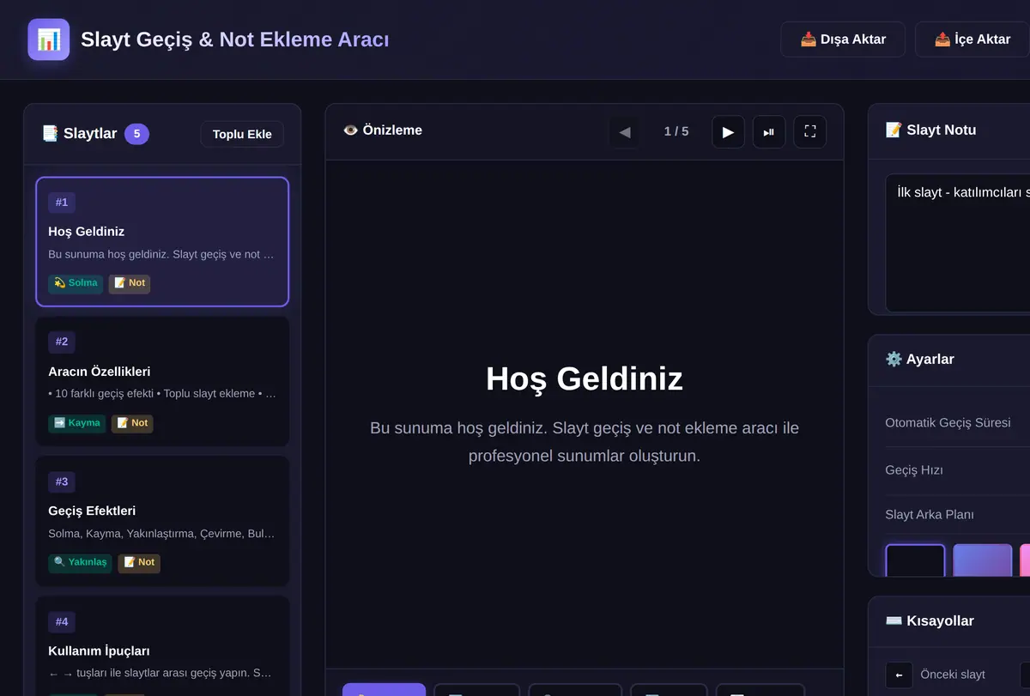
Task: Select slide #3 Geçiş Efektleri card
Action: coord(162,522)
